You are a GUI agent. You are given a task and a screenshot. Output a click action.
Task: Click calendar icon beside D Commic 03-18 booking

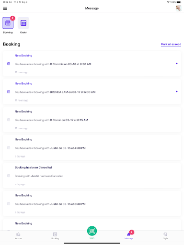pos(9,64)
